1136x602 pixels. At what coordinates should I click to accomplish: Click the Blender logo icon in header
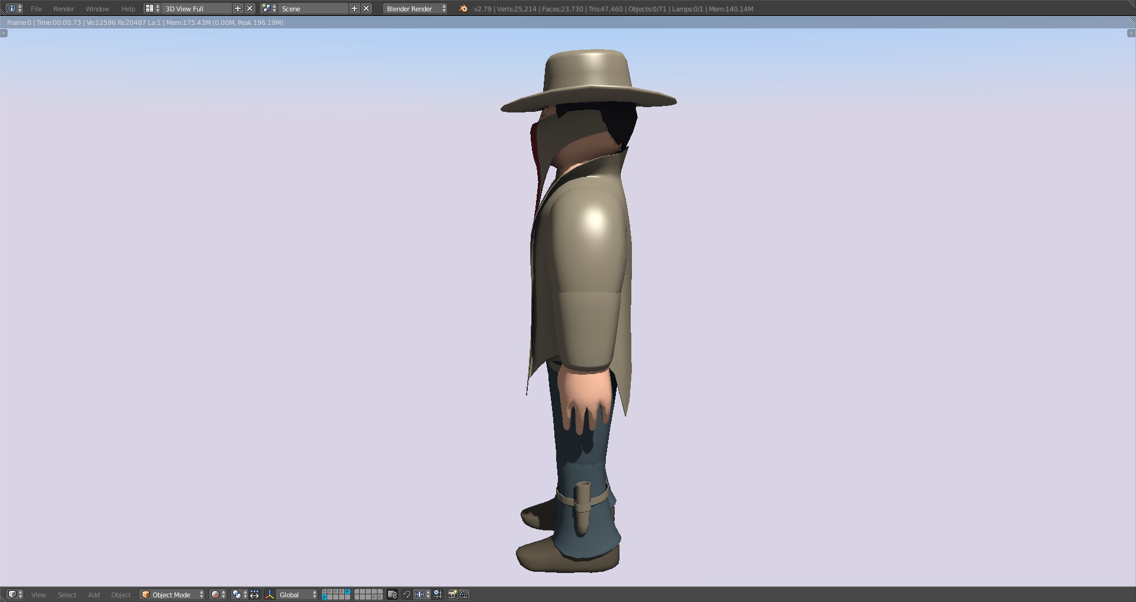click(463, 8)
